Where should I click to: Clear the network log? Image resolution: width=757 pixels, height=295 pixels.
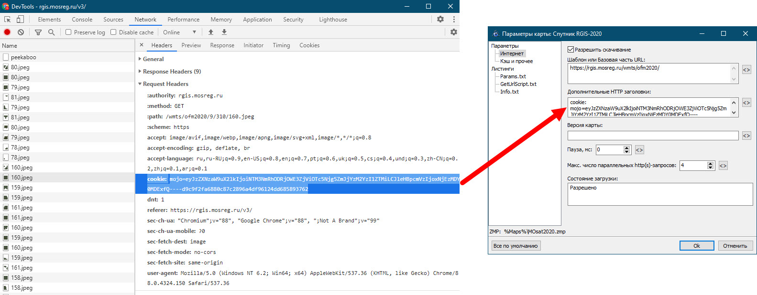[x=21, y=32]
